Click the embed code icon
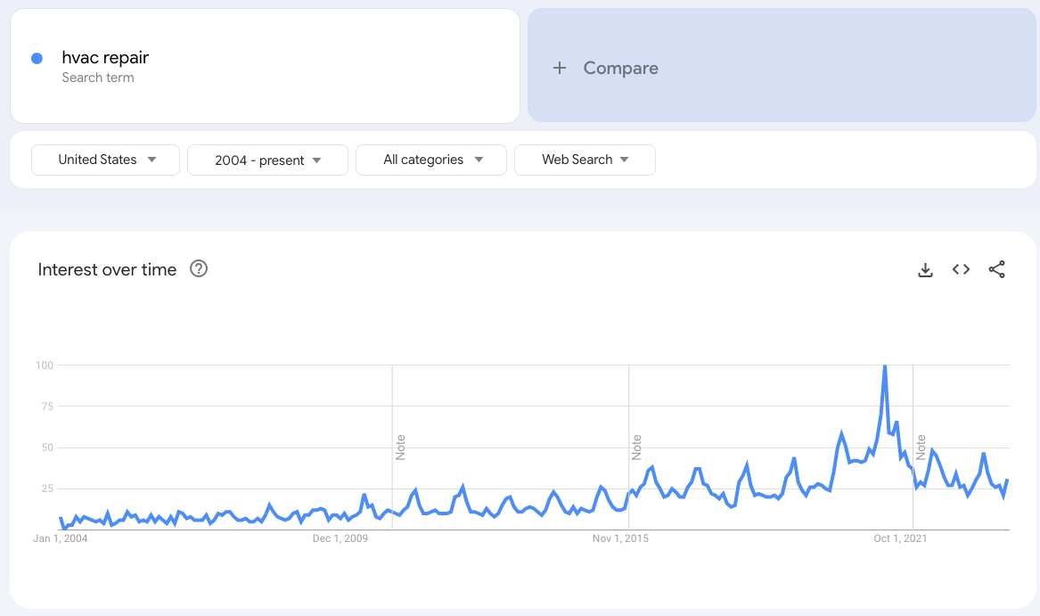This screenshot has height=616, width=1040. click(961, 270)
